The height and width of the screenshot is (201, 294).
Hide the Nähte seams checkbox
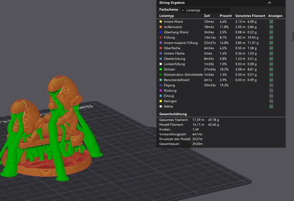pyautogui.click(x=271, y=106)
